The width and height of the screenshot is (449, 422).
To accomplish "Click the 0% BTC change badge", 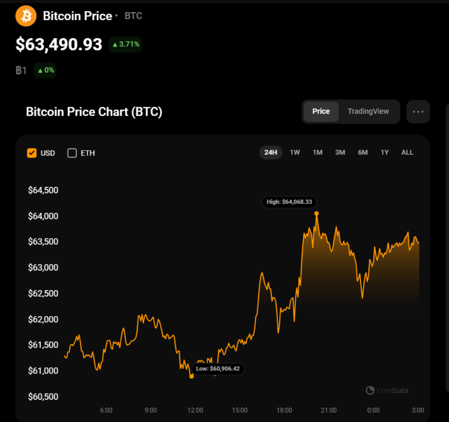I will (45, 70).
